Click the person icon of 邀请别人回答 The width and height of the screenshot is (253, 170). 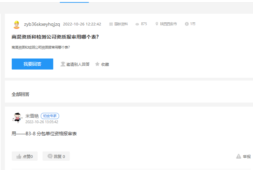pyautogui.click(x=63, y=64)
